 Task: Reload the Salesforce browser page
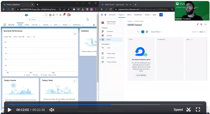coord(12,9)
